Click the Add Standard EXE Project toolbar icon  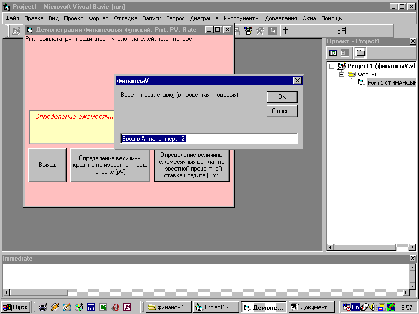click(17, 31)
